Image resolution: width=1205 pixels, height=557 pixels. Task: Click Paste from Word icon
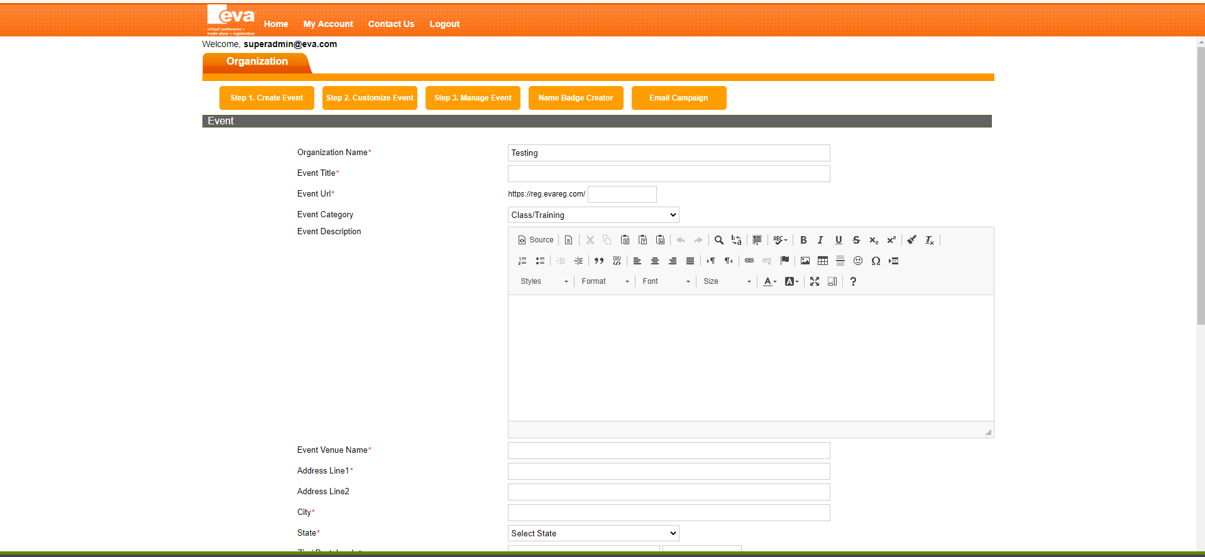[x=660, y=240]
